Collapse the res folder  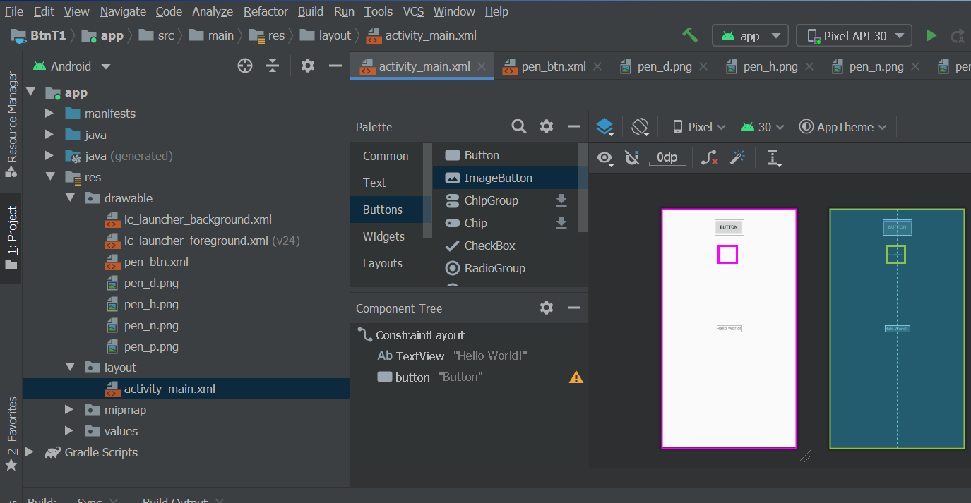click(x=49, y=177)
